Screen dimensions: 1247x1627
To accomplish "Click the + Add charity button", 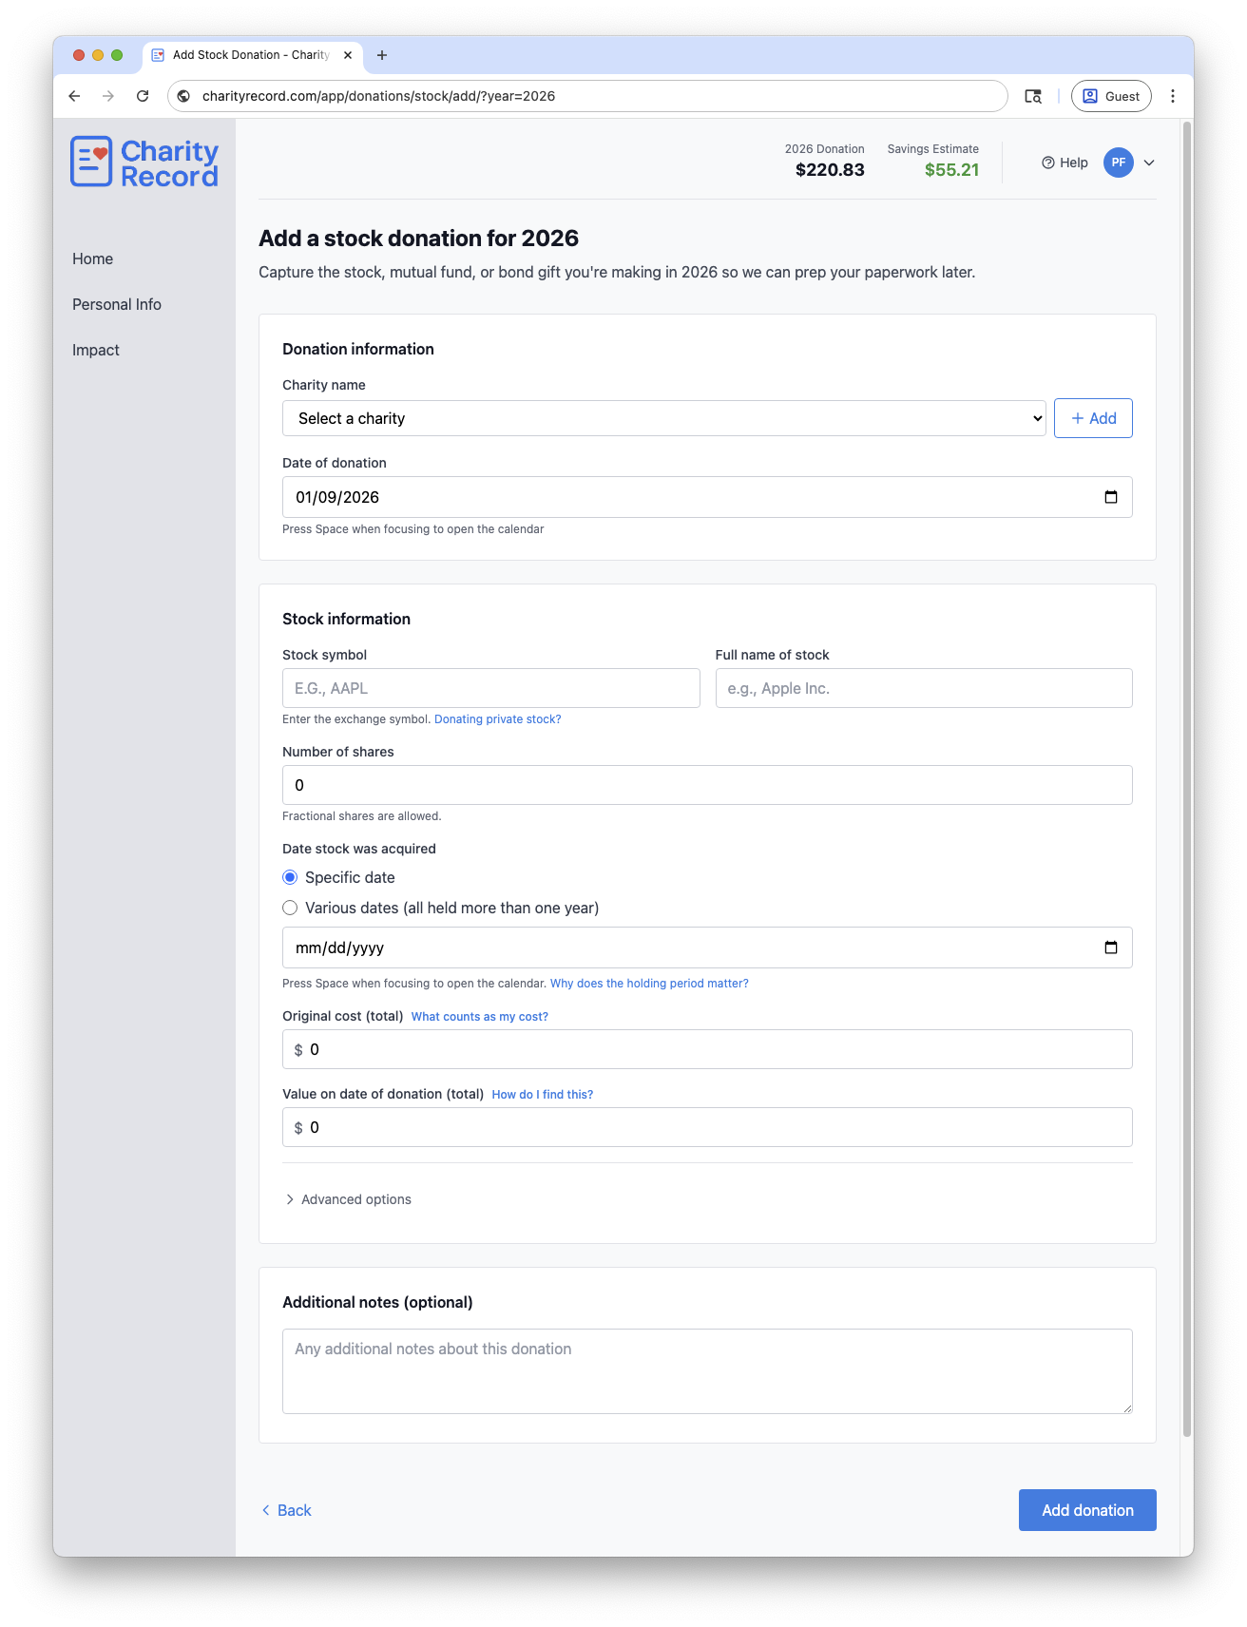I will pyautogui.click(x=1093, y=418).
